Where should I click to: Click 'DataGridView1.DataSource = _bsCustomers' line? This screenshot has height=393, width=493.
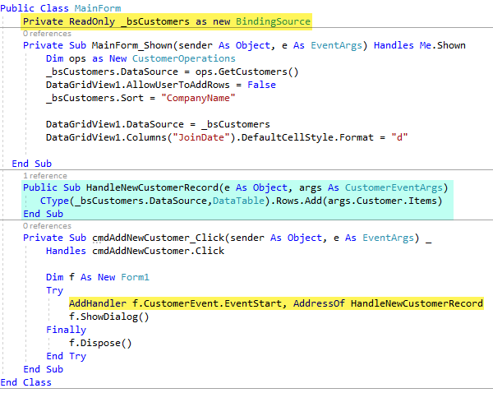tap(158, 125)
